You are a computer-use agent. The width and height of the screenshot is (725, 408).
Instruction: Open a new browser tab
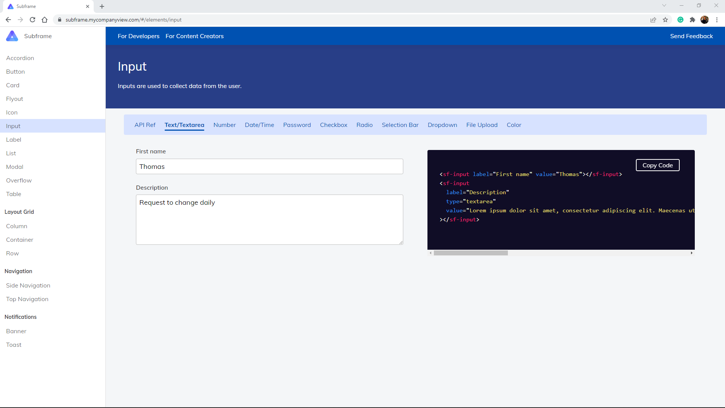pyautogui.click(x=102, y=6)
